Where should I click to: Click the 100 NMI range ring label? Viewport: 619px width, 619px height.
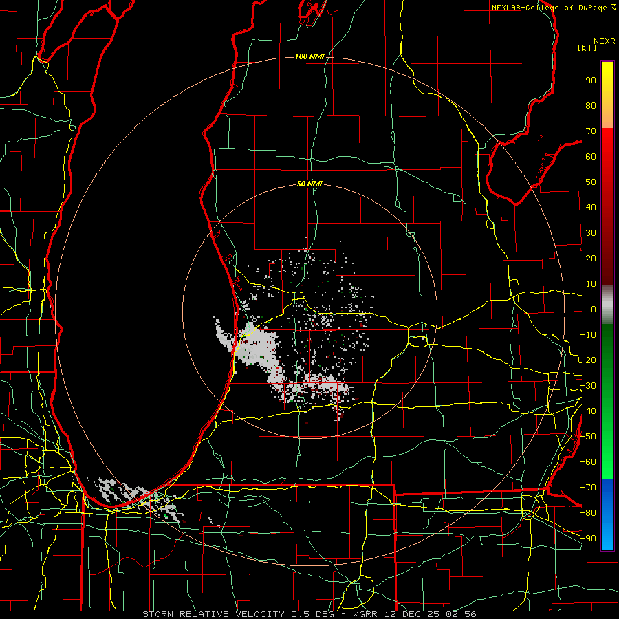pyautogui.click(x=309, y=57)
